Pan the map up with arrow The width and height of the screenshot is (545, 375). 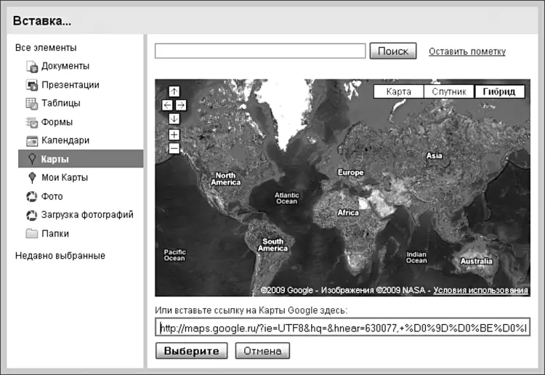click(174, 92)
